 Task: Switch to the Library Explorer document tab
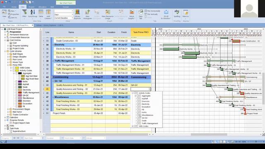[x=50, y=25]
